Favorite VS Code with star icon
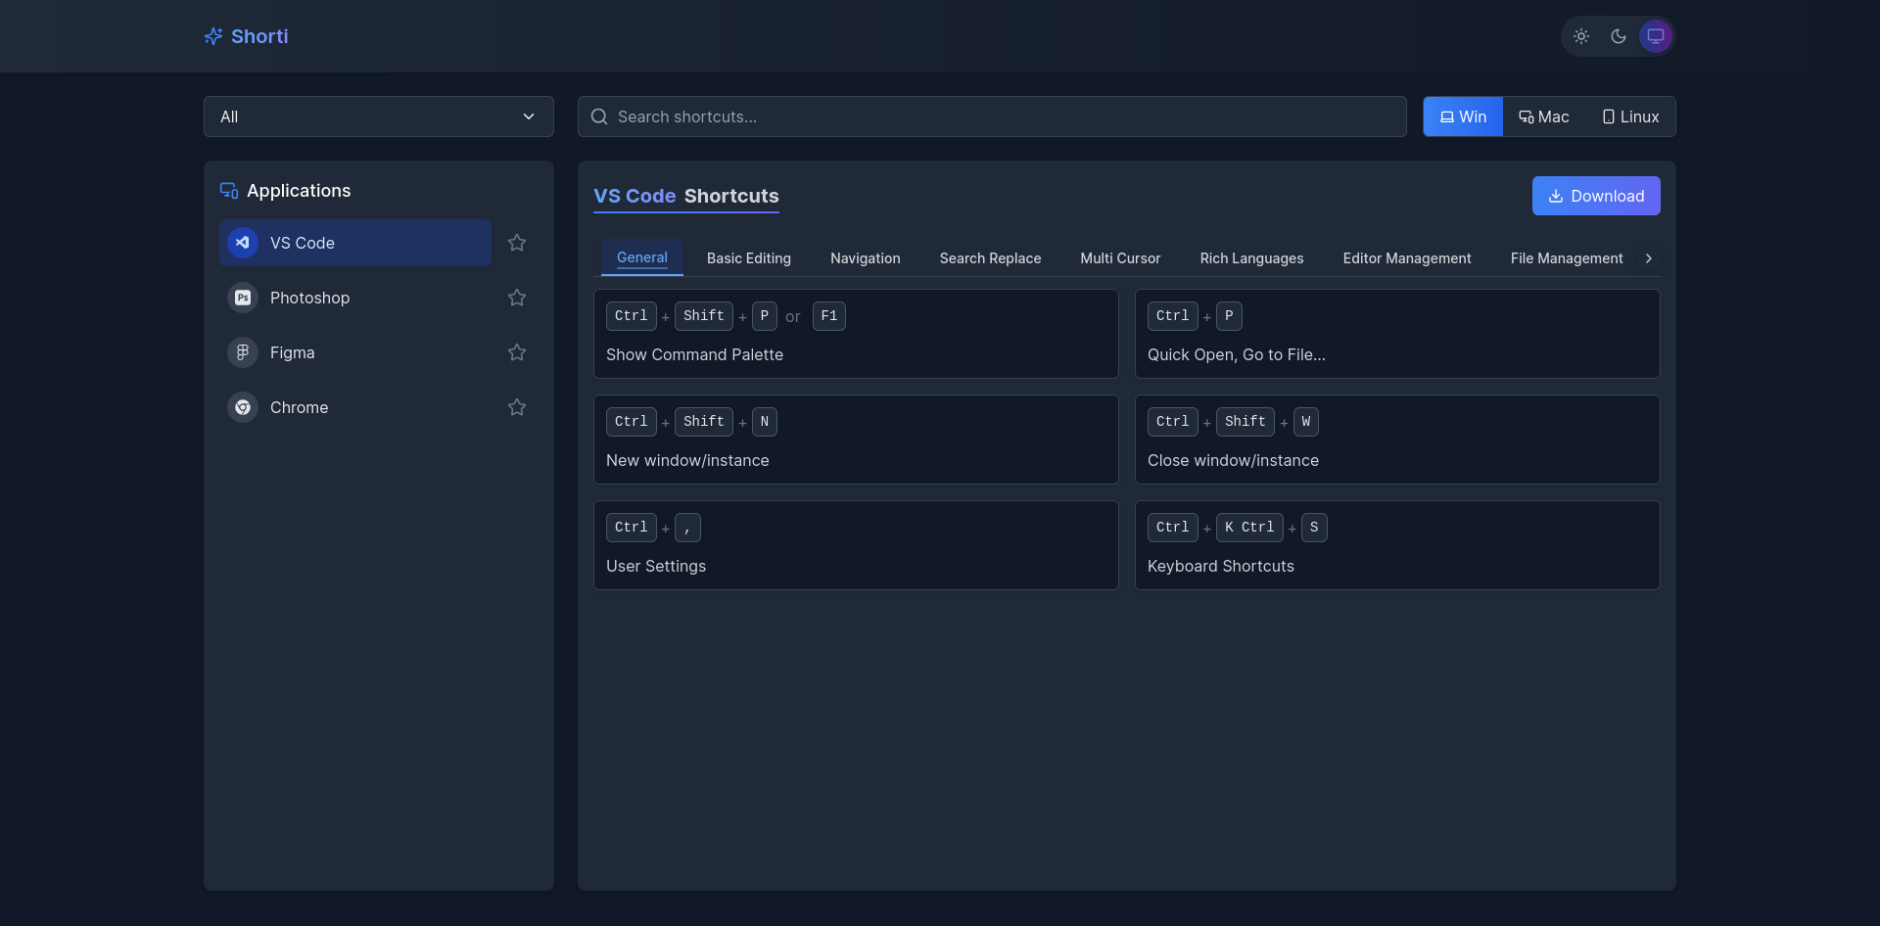The width and height of the screenshot is (1880, 926). 517,243
